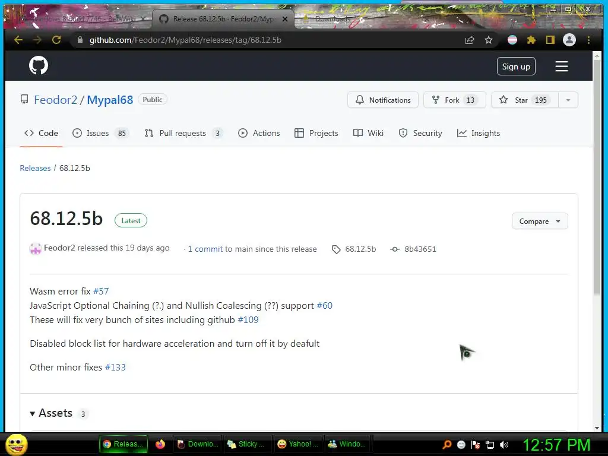The width and height of the screenshot is (608, 456).
Task: Close the Release 68.12.5b browser tab
Action: (285, 18)
